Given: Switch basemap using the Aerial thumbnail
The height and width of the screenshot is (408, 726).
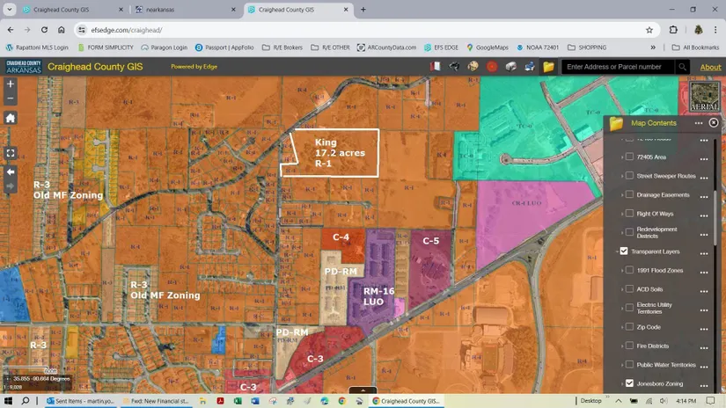Looking at the screenshot, I should tap(704, 96).
